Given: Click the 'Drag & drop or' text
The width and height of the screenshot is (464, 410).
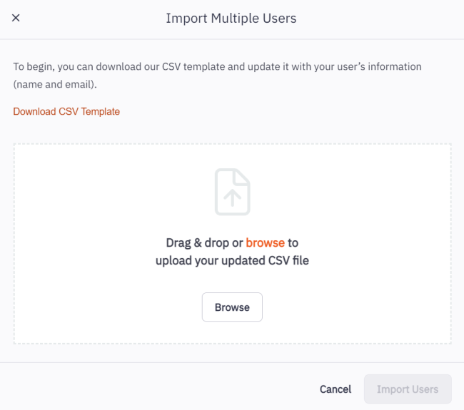Looking at the screenshot, I should pyautogui.click(x=204, y=242).
